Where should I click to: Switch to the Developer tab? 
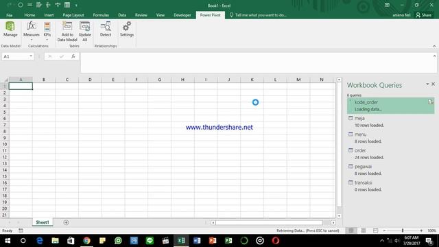(182, 15)
